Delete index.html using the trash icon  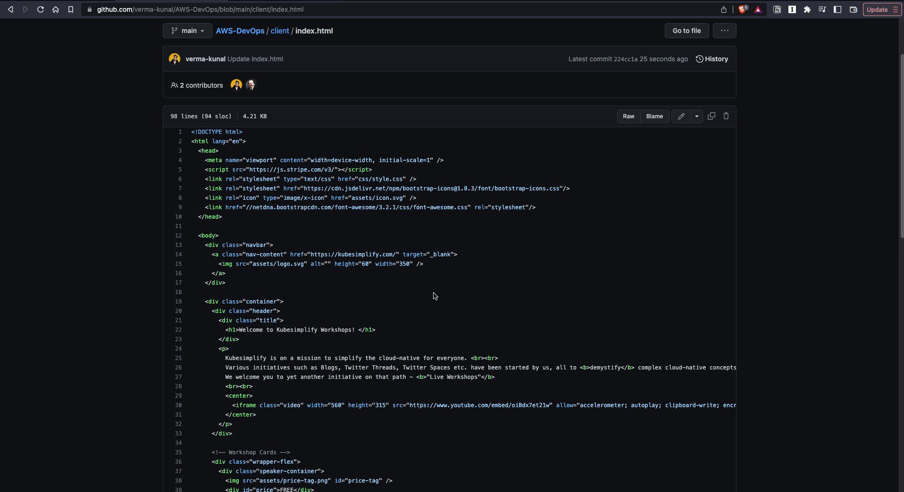[x=726, y=116]
